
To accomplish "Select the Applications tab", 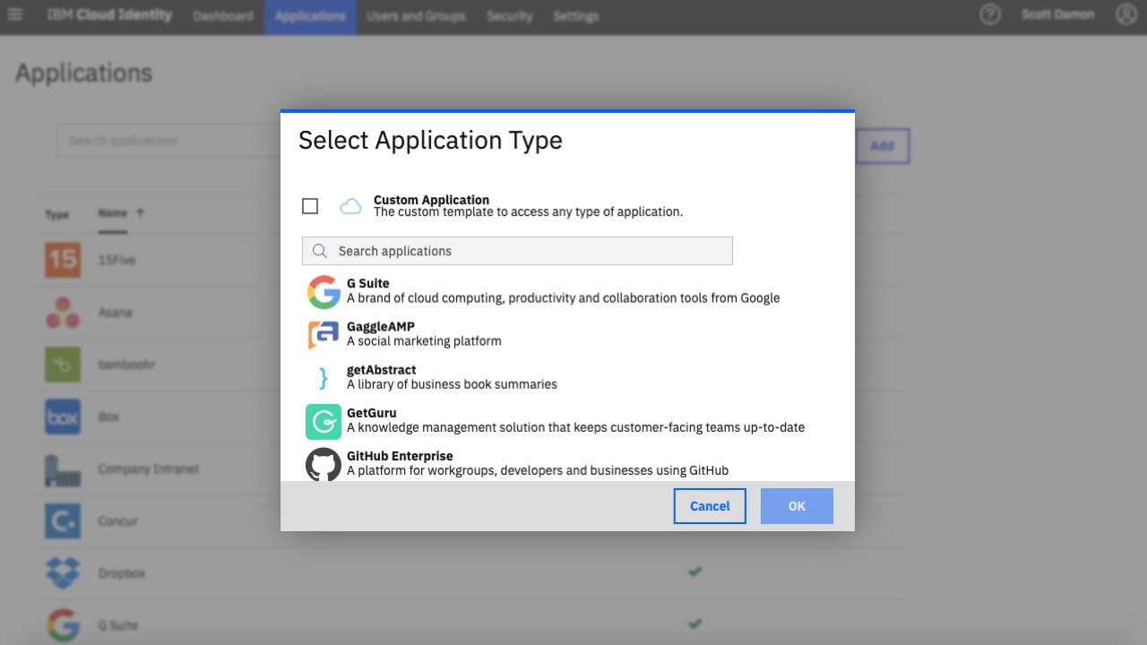I will tap(310, 17).
